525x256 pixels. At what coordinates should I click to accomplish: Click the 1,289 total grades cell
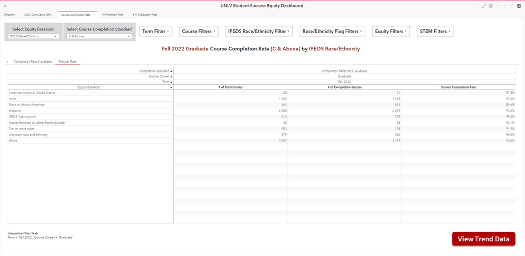[230, 99]
